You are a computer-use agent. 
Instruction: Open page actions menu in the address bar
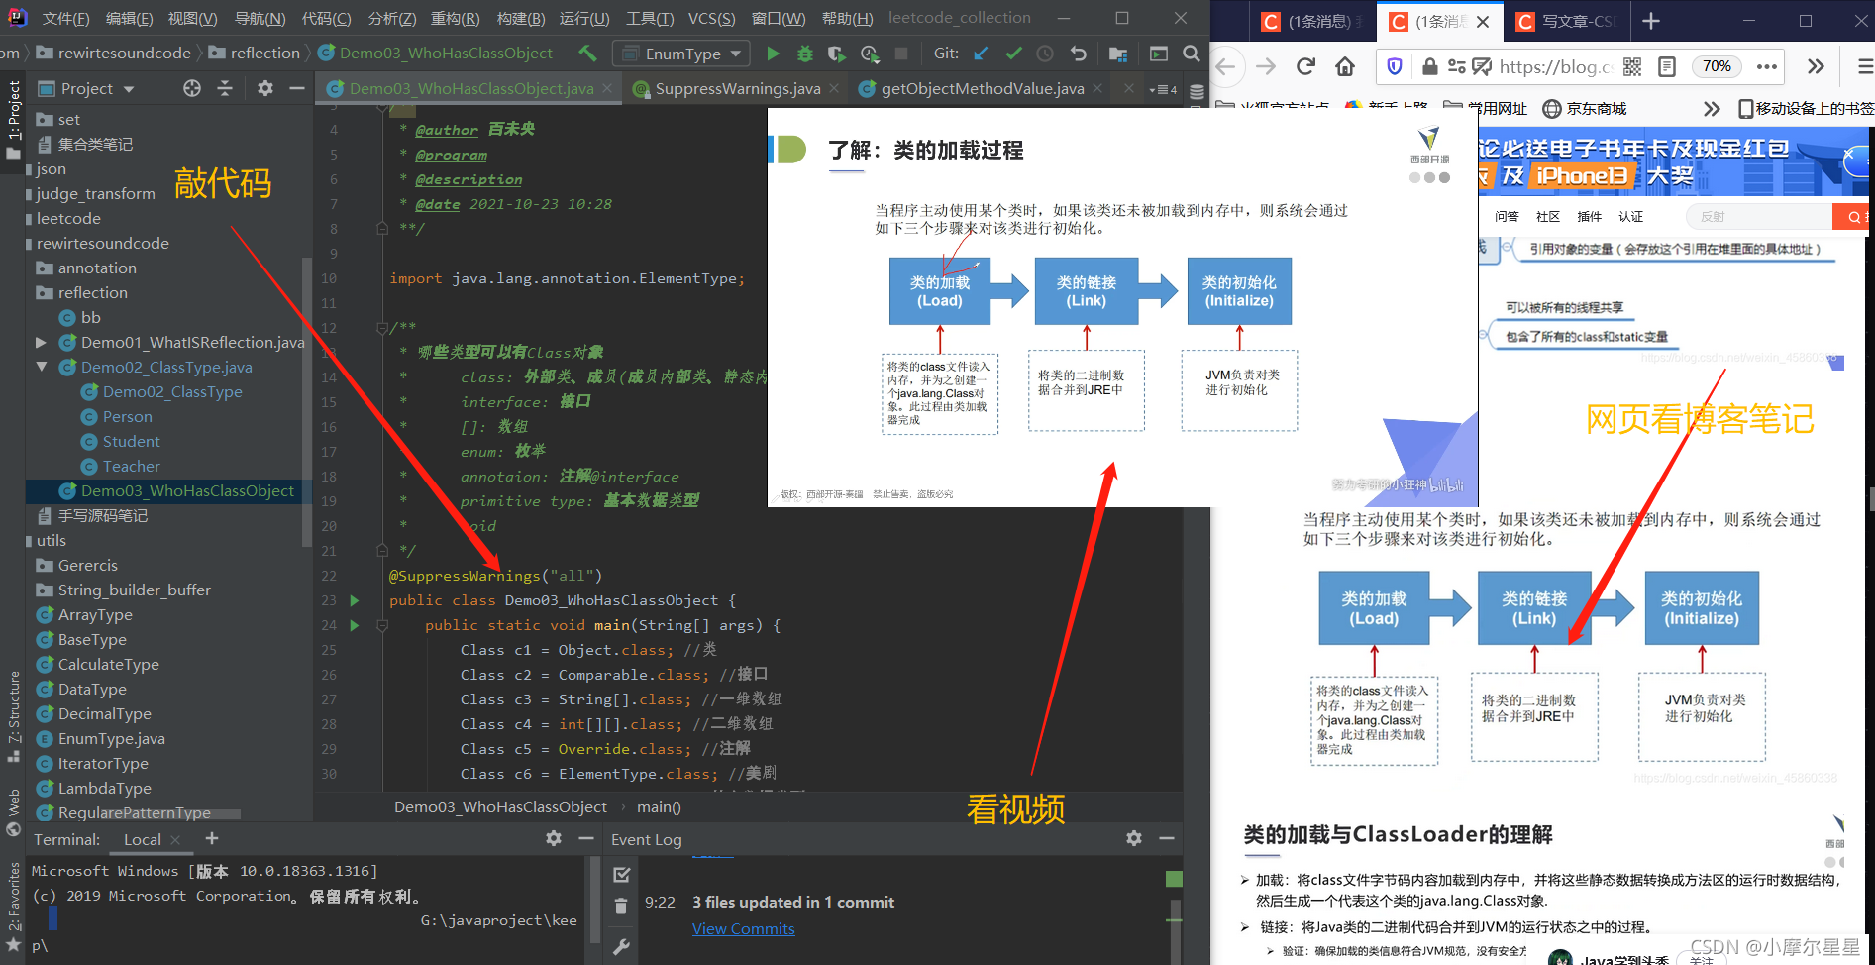click(1767, 66)
